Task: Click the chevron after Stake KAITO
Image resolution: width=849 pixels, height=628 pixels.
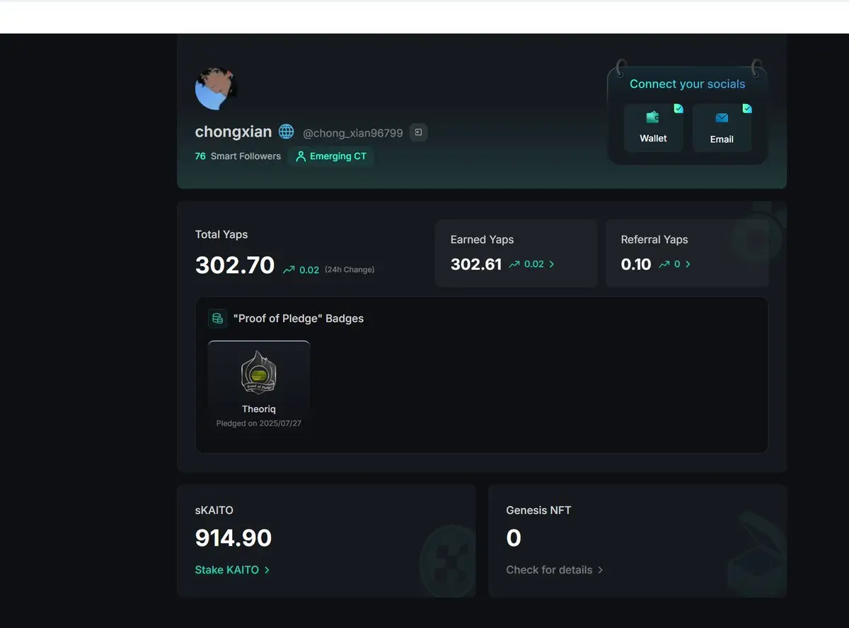Action: [x=267, y=570]
